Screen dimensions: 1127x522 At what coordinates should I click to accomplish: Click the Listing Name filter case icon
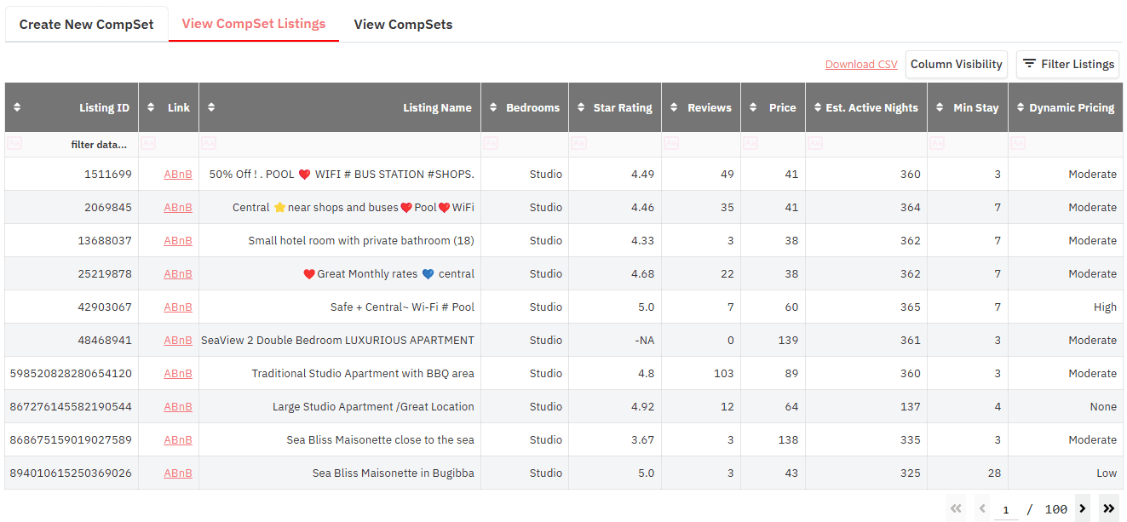point(209,144)
